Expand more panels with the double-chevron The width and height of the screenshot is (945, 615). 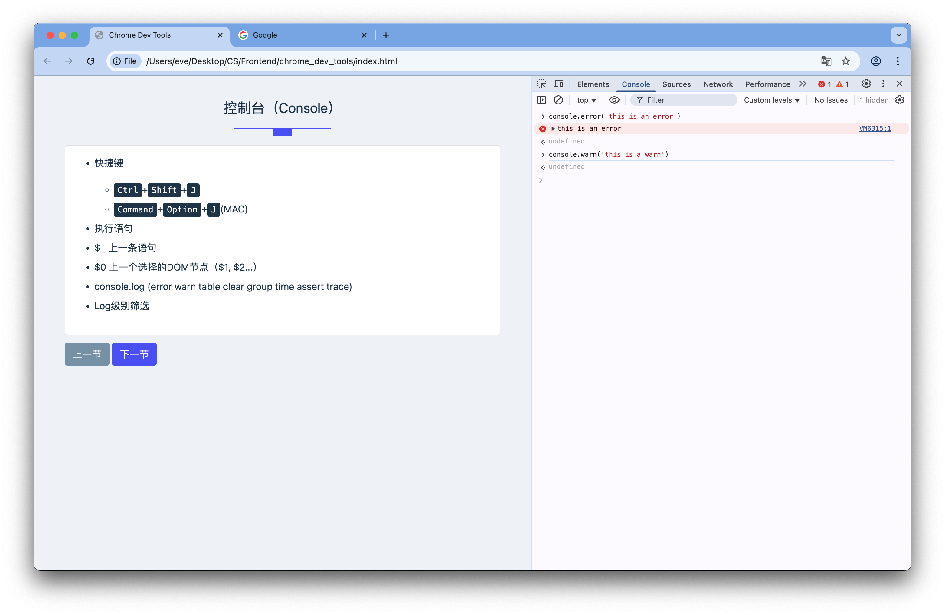803,84
